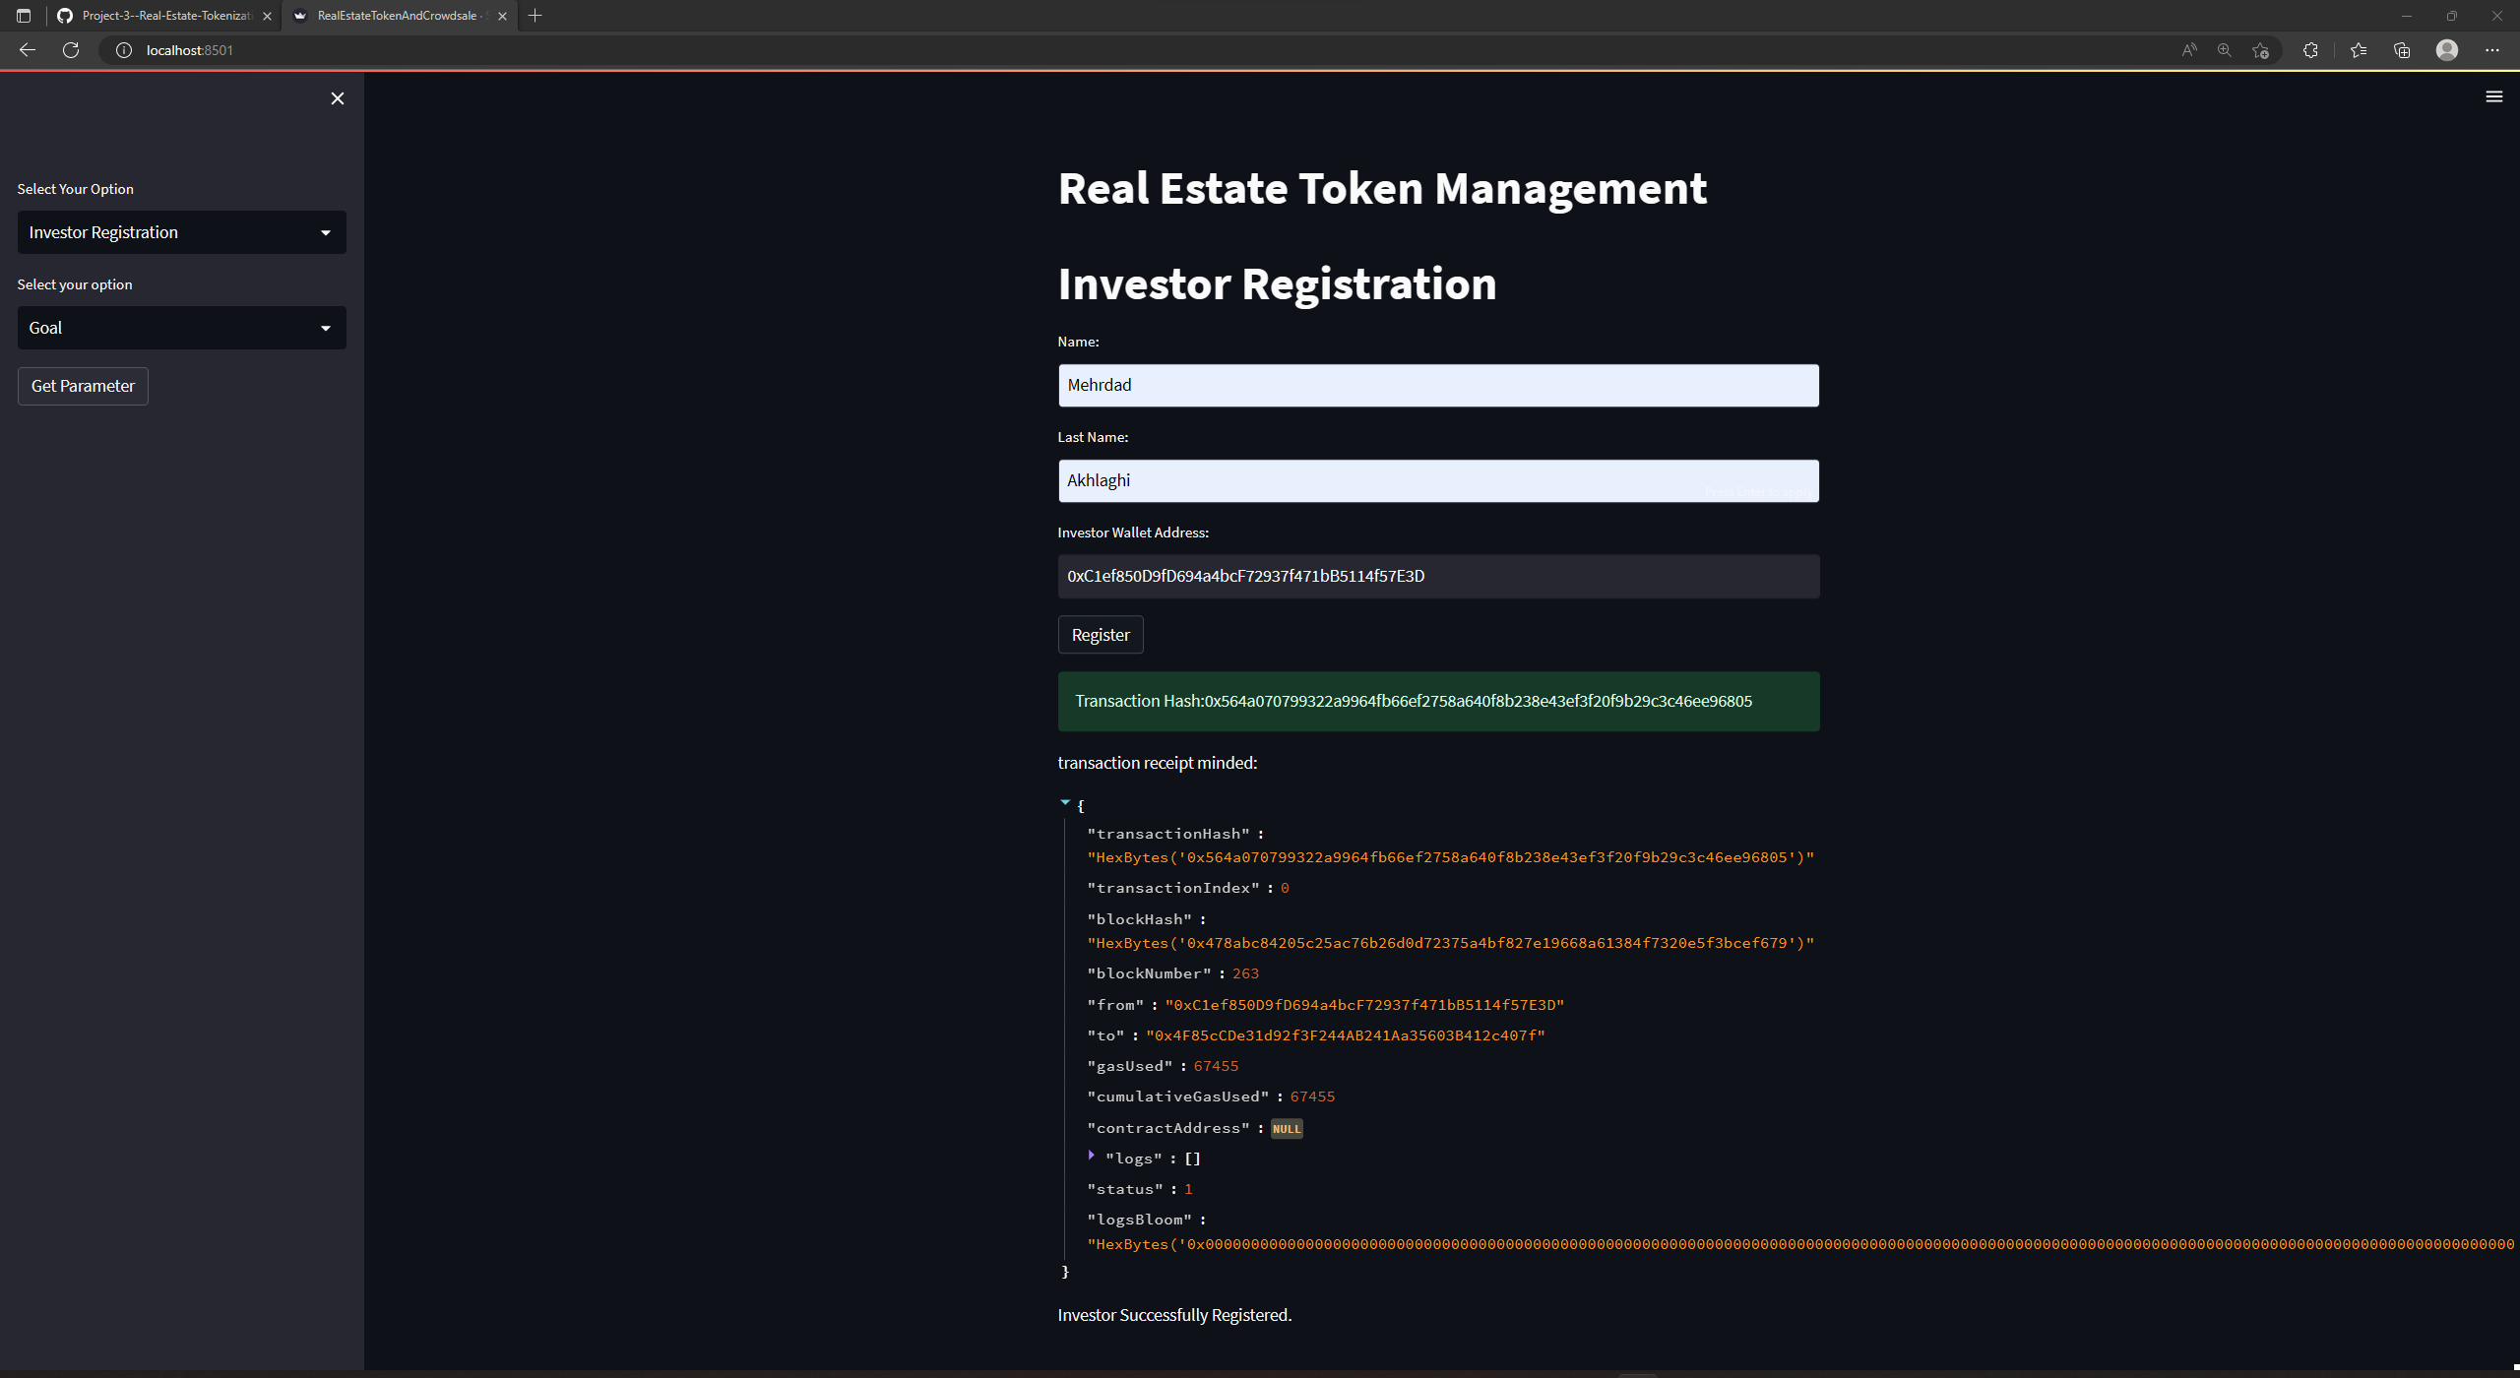
Task: Click the Register button
Action: click(1100, 634)
